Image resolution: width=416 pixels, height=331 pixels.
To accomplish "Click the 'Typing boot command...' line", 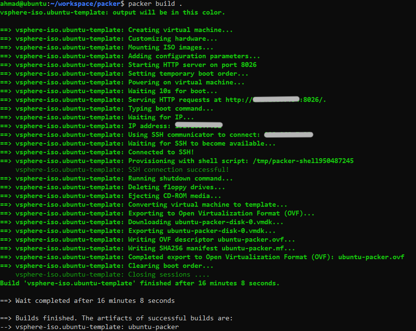I will click(106, 109).
